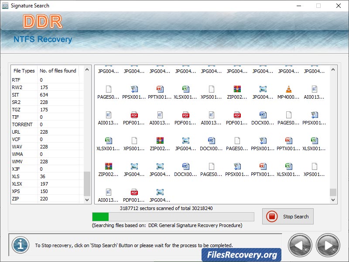Click the Stop Search button

(288, 216)
